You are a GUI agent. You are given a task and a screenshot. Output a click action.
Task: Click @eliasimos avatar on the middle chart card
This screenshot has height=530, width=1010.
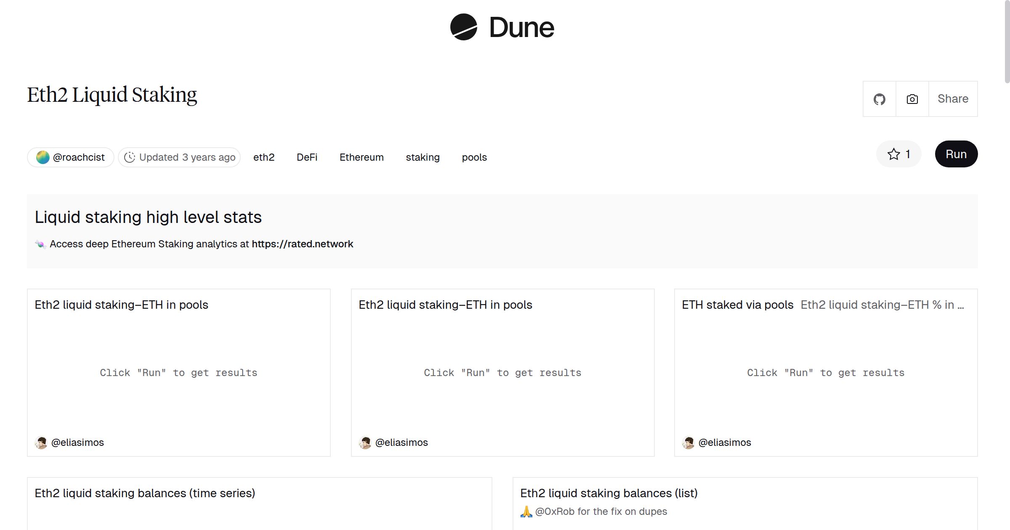[365, 442]
